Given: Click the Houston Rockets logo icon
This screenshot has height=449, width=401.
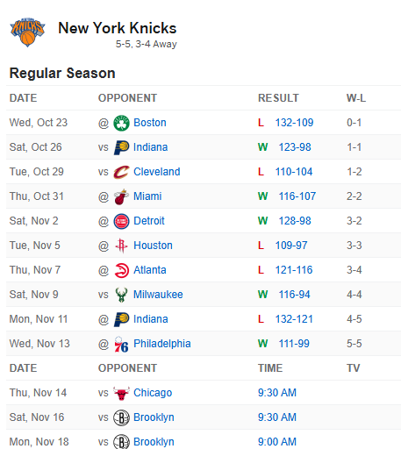Looking at the screenshot, I should coord(121,246).
